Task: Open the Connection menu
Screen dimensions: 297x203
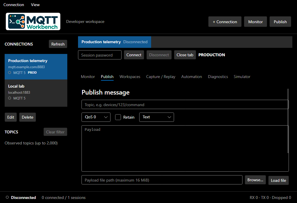Action: tap(14, 5)
